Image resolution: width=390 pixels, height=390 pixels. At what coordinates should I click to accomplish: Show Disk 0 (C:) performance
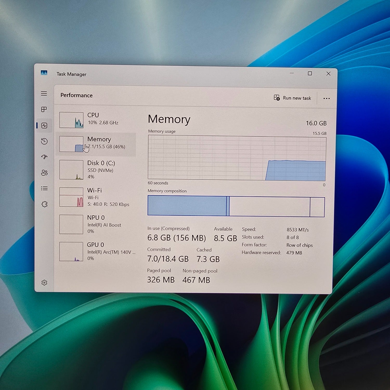click(x=96, y=170)
